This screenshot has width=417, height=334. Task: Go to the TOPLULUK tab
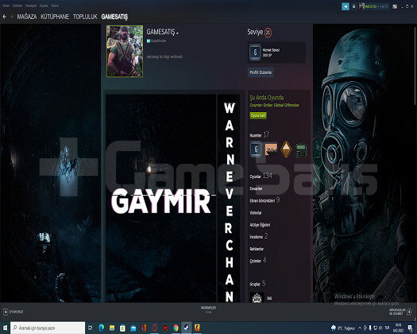(x=85, y=17)
